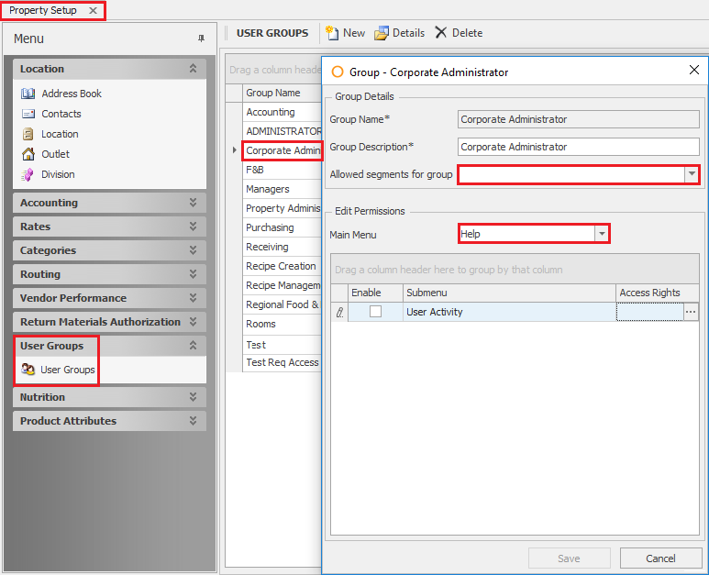Select the Outlet house icon
709x575 pixels.
[28, 154]
